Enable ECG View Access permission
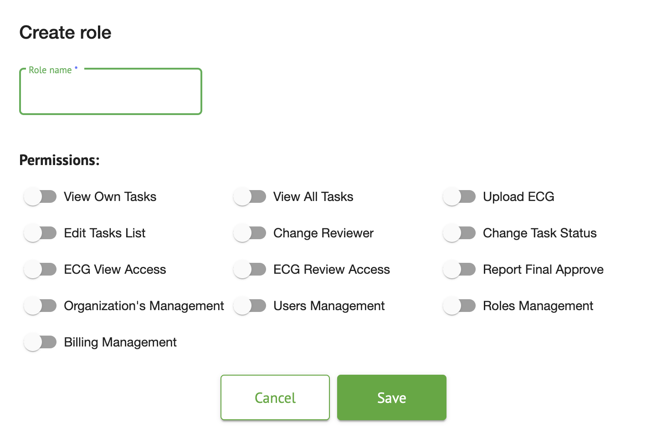The width and height of the screenshot is (667, 442). point(40,270)
